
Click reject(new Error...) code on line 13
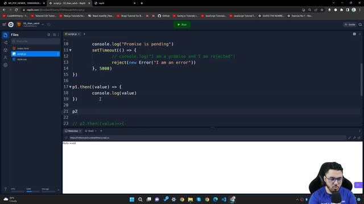tap(154, 62)
